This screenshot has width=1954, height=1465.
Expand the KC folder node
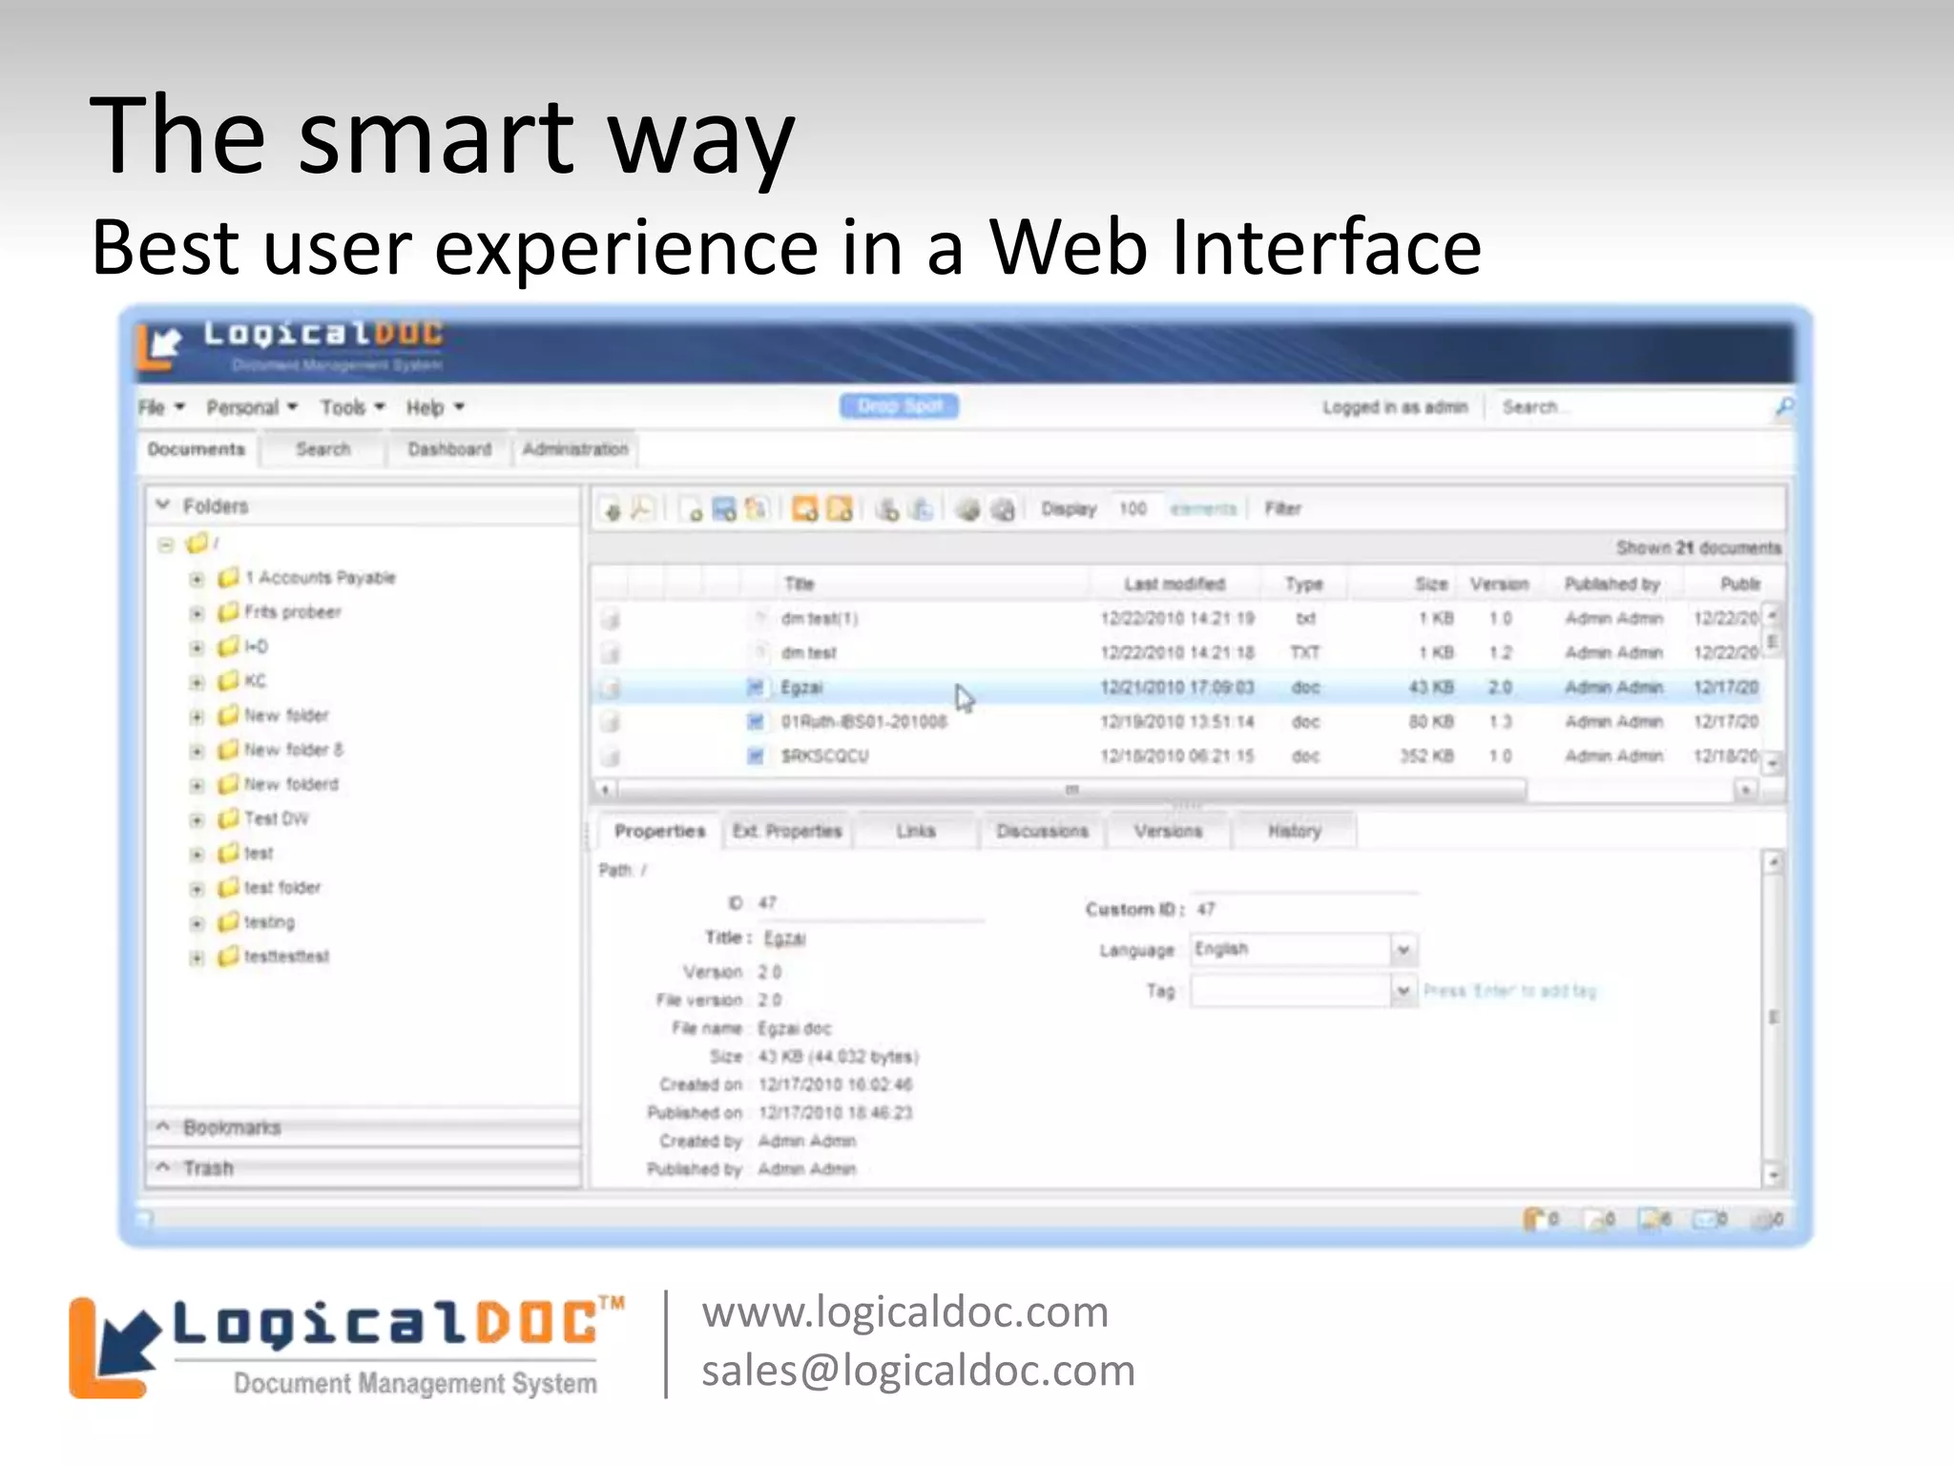197,682
